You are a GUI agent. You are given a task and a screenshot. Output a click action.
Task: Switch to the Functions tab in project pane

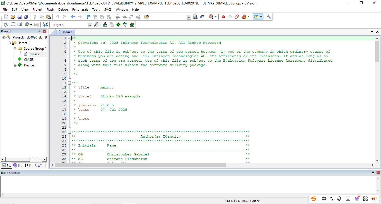coord(28,165)
